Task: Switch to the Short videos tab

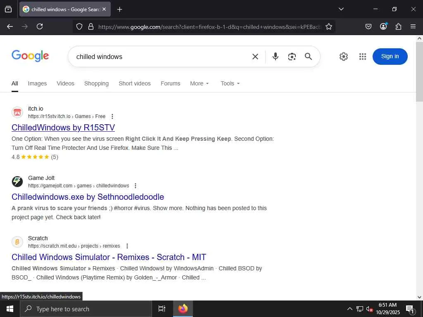Action: tap(135, 83)
